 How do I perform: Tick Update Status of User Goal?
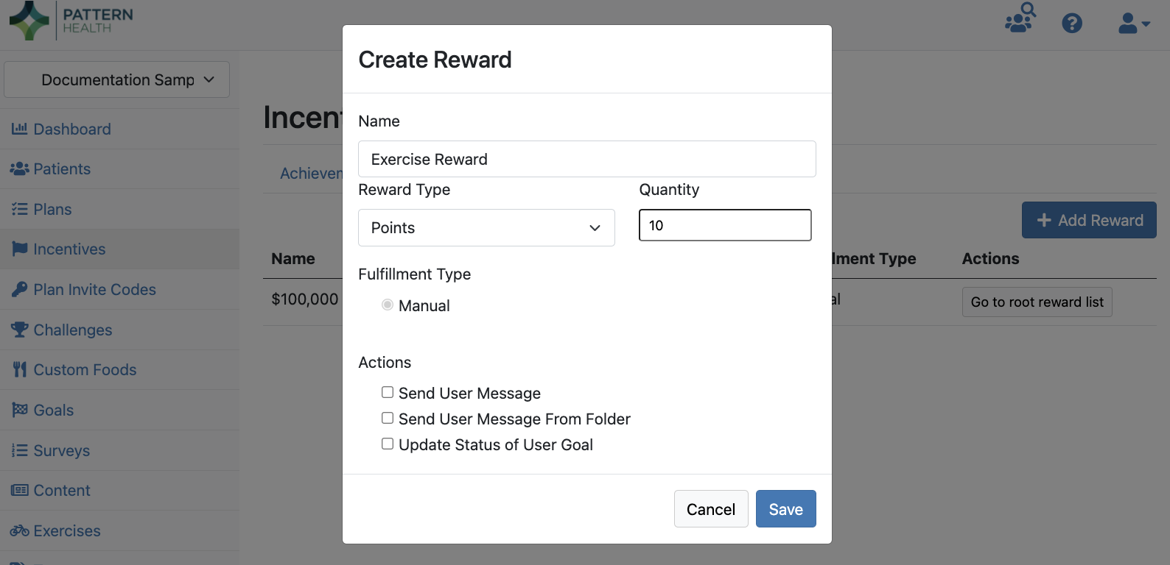click(388, 444)
